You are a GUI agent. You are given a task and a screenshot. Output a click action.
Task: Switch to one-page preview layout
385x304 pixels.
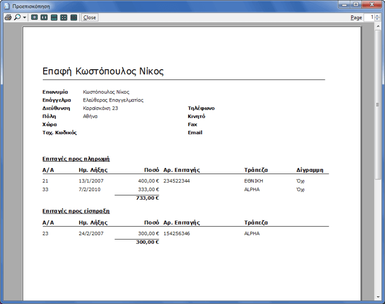point(34,17)
